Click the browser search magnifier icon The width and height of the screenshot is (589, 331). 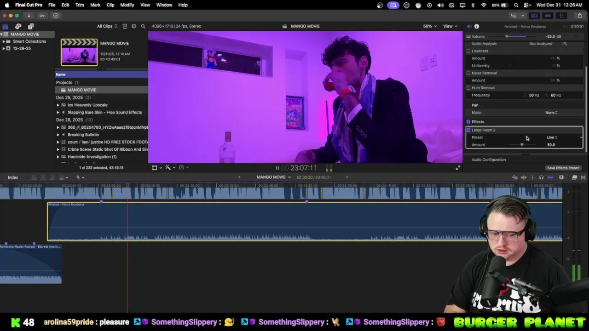coord(143,26)
